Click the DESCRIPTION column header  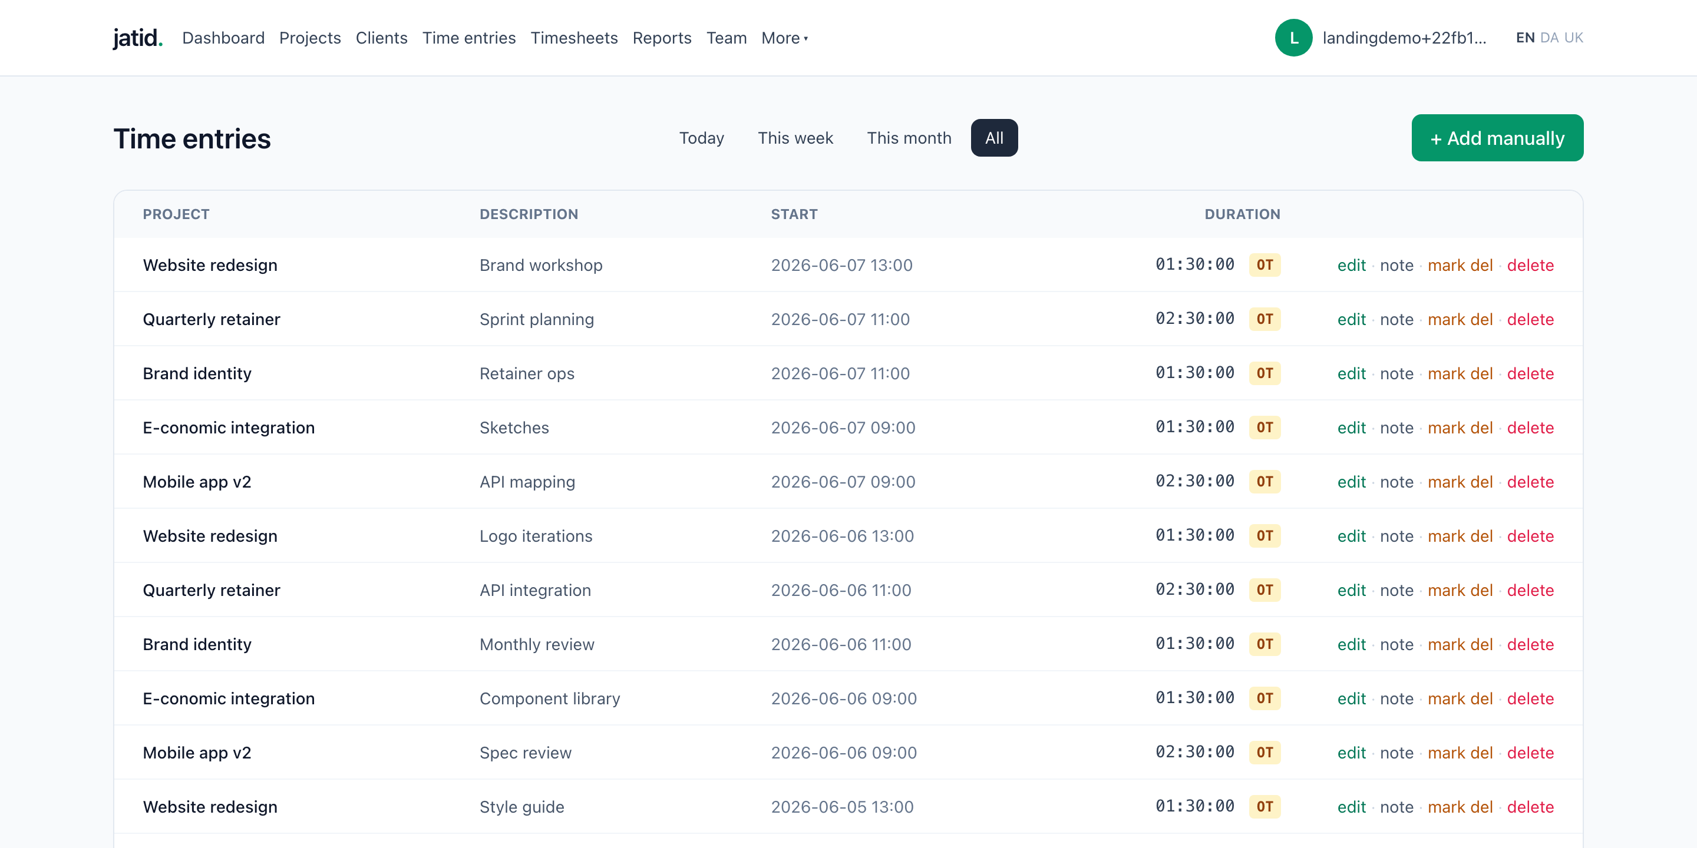click(529, 214)
